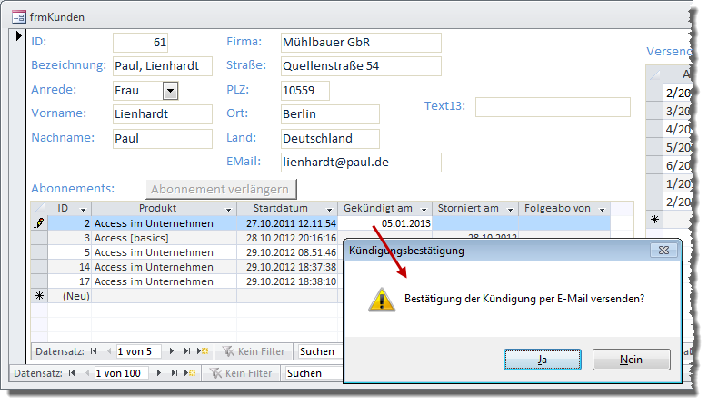Jump to last subscription record in subform

(x=187, y=351)
